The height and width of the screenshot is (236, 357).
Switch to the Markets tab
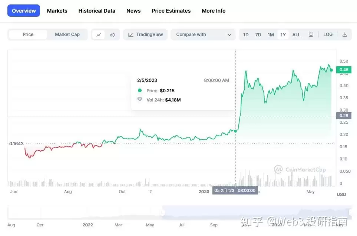point(57,11)
